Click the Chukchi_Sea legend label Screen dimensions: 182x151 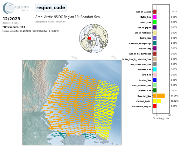tap(144, 91)
